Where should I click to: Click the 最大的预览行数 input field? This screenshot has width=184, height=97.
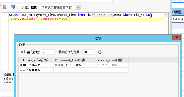pyautogui.click(x=89, y=52)
